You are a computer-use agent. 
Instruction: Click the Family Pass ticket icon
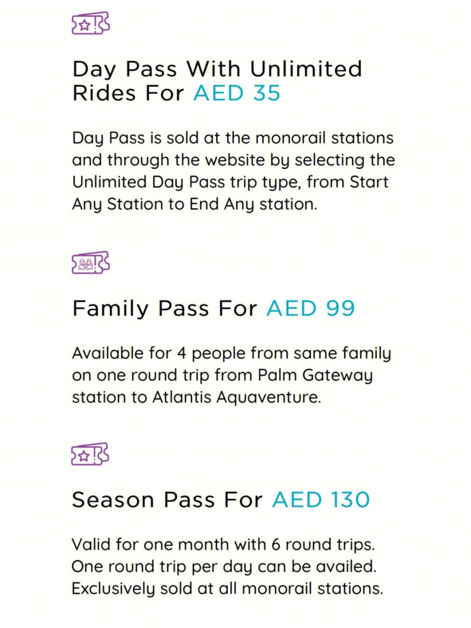coord(91,262)
